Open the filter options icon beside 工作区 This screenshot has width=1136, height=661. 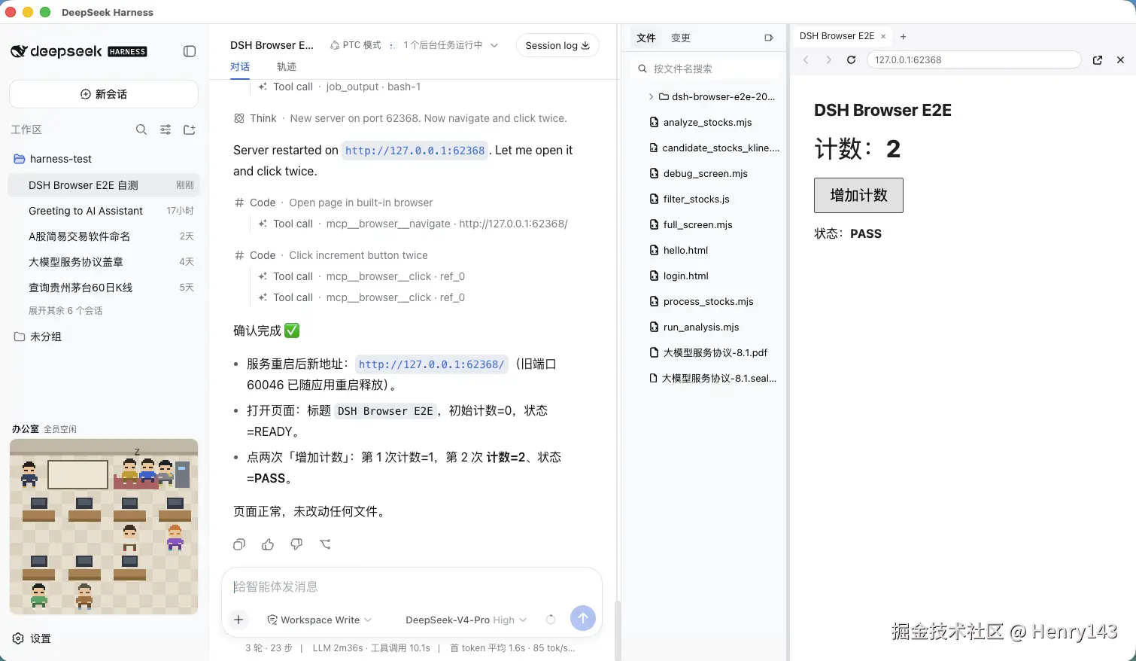tap(166, 129)
